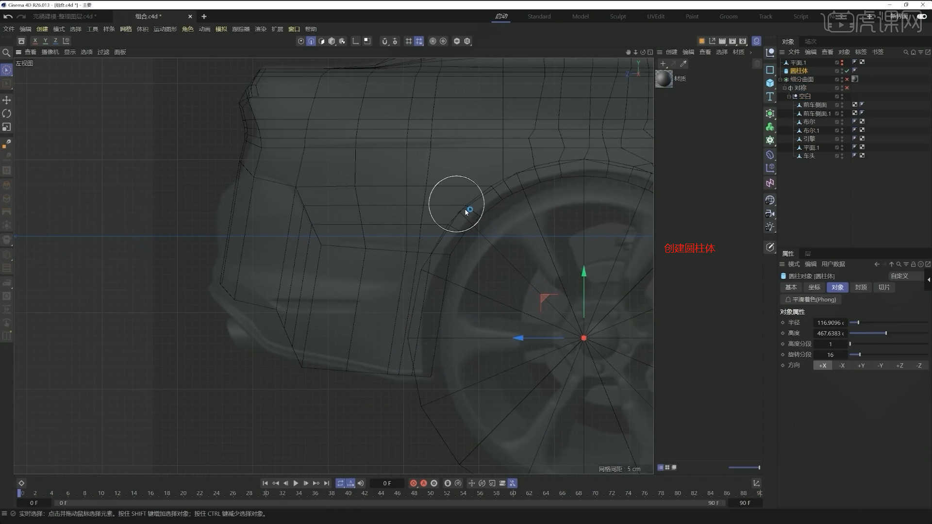
Task: Toggle visibility dots of 平面.1 top row
Action: coord(842,63)
